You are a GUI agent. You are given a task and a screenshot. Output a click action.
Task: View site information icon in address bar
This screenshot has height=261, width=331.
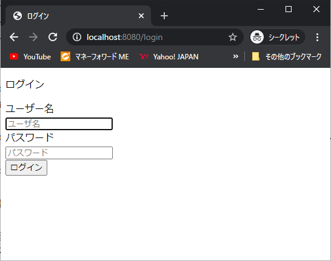(77, 37)
